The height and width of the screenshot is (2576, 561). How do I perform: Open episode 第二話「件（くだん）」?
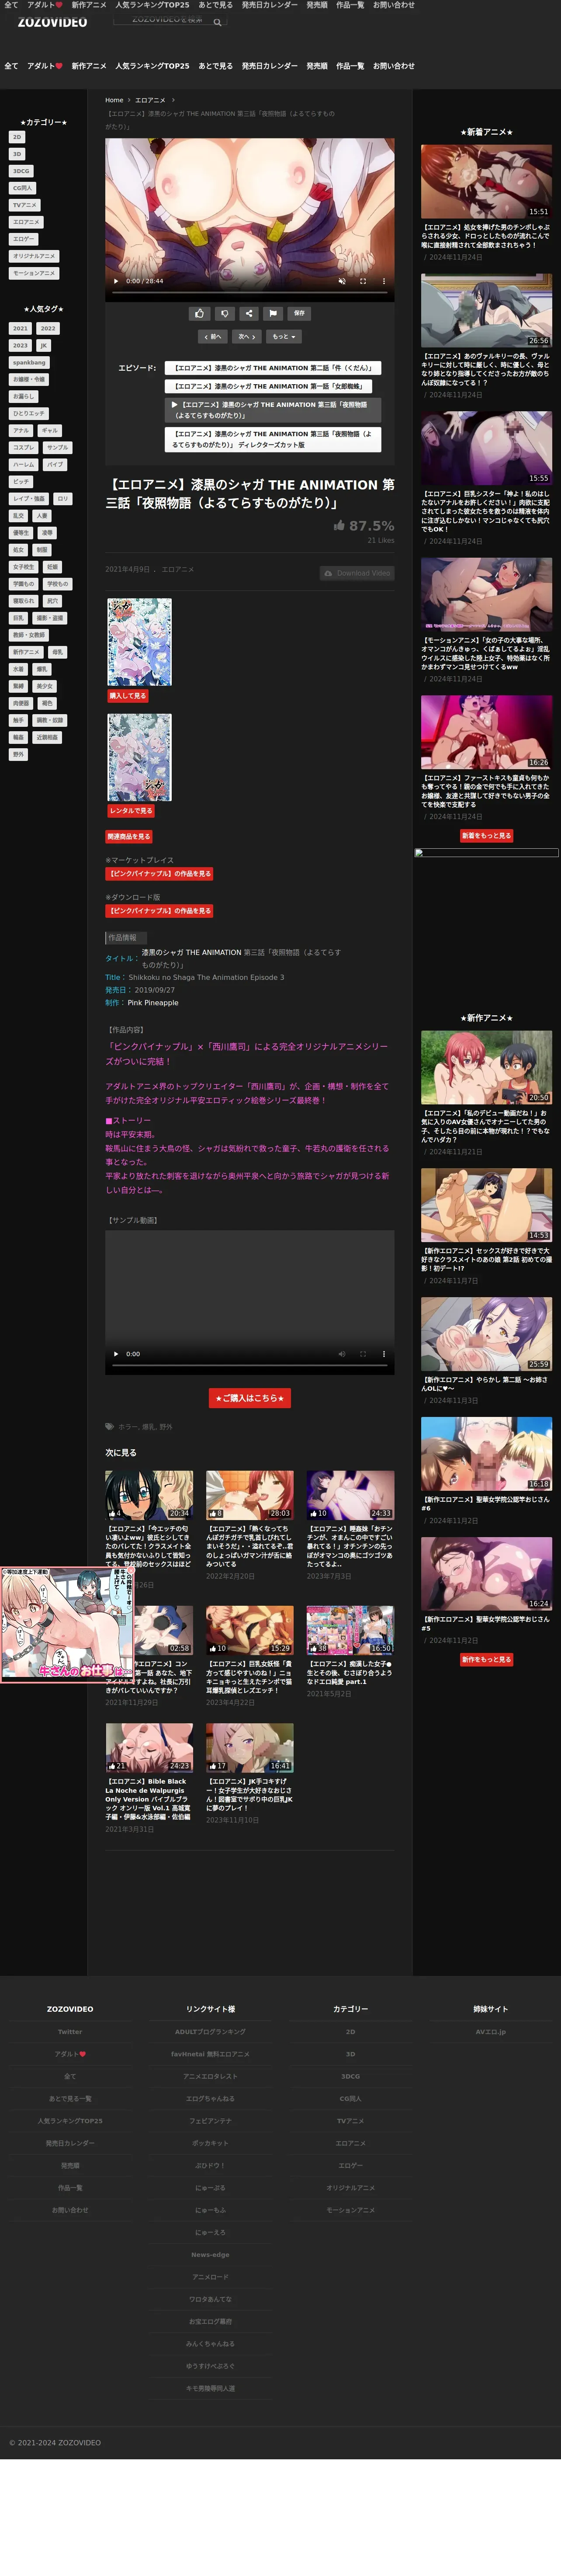[x=273, y=368]
